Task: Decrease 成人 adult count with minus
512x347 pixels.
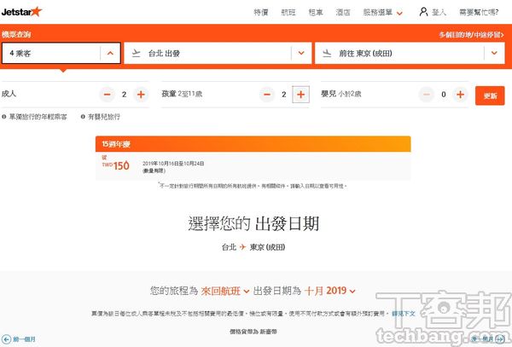Action: click(108, 95)
